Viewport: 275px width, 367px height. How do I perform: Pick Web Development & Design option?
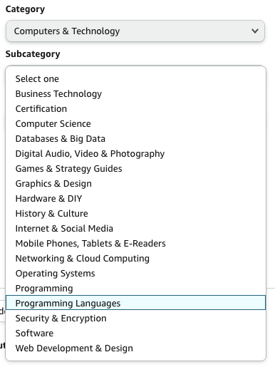tap(135, 348)
